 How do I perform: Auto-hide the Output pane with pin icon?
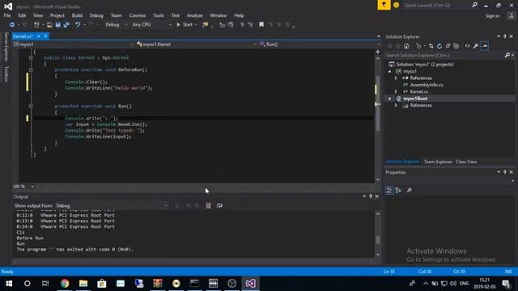(371, 196)
